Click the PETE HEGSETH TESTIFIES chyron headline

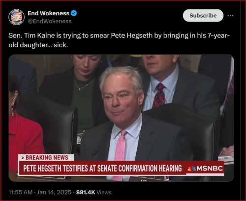click(x=102, y=169)
